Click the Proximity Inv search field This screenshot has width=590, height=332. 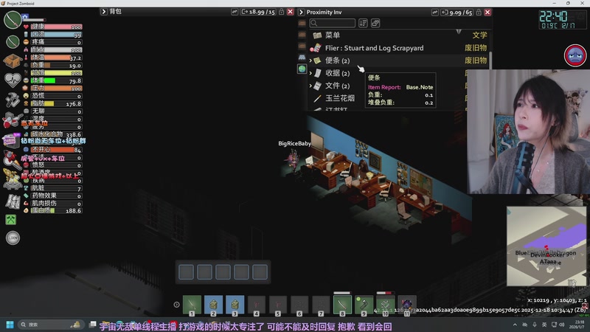coord(333,24)
